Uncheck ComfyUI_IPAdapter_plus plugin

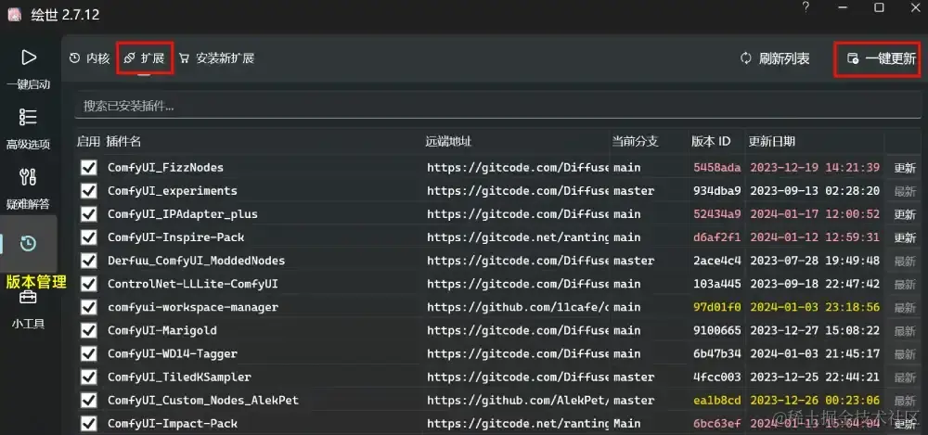coord(89,214)
